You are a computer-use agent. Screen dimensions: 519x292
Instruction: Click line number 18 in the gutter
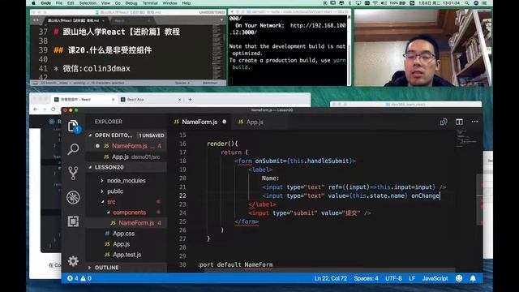pyautogui.click(x=182, y=161)
